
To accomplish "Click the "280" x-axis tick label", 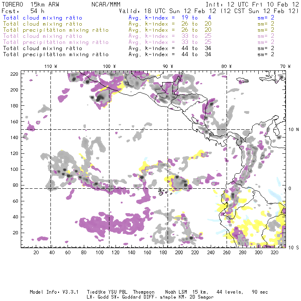I will point(243,253).
